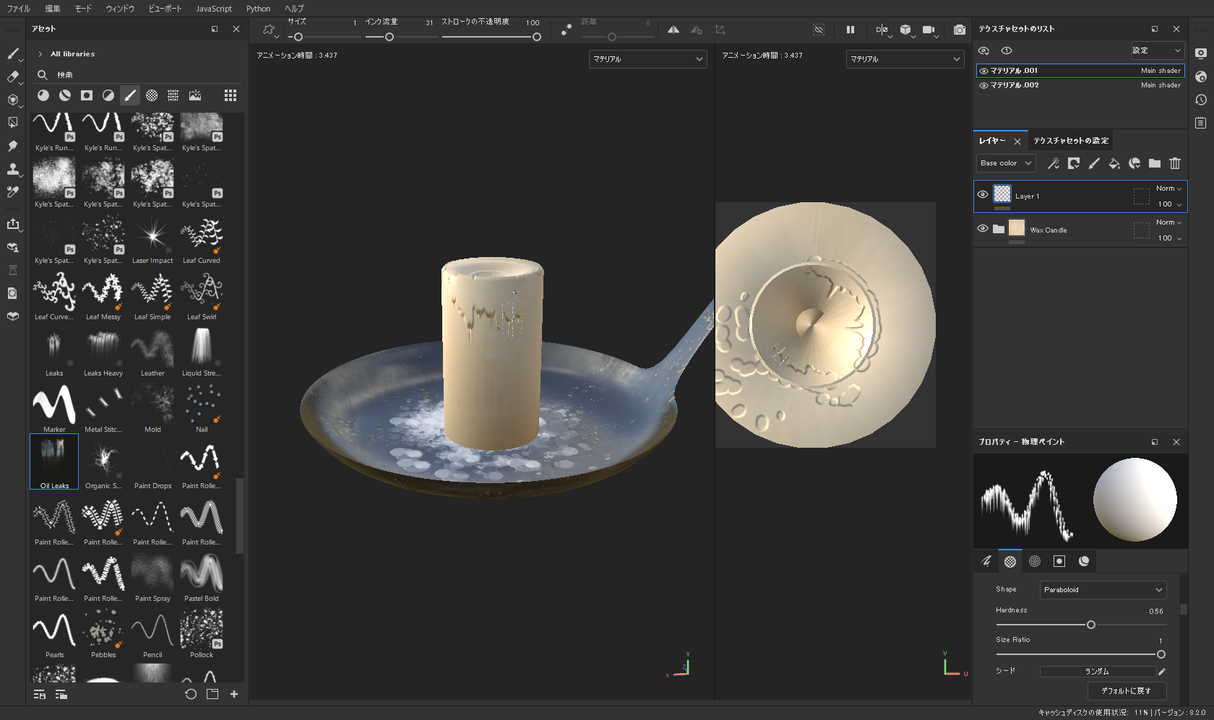Click the Hardness slider handle
Image resolution: width=1214 pixels, height=720 pixels.
[1091, 625]
